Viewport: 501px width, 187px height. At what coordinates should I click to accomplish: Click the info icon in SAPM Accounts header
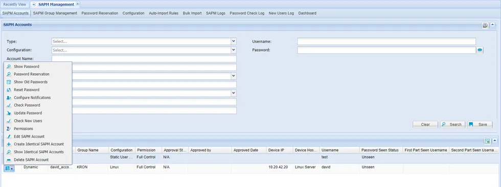point(485,25)
